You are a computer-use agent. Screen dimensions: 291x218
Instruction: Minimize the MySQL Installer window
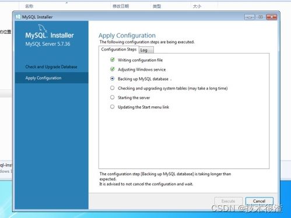250,17
